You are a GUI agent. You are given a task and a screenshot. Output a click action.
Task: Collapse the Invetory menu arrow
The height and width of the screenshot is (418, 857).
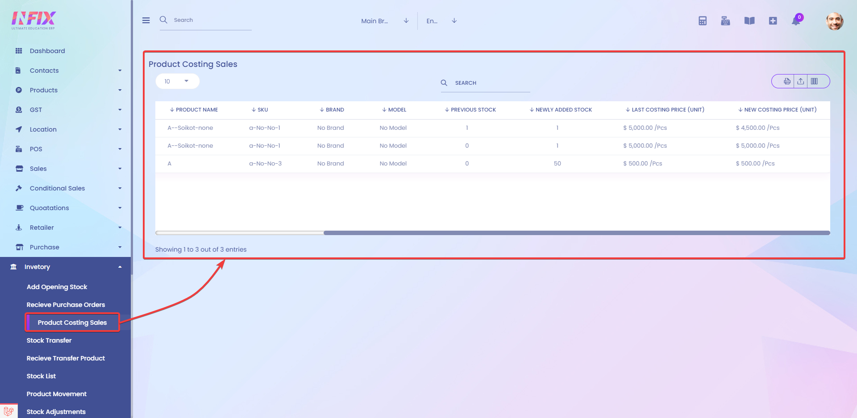tap(120, 267)
